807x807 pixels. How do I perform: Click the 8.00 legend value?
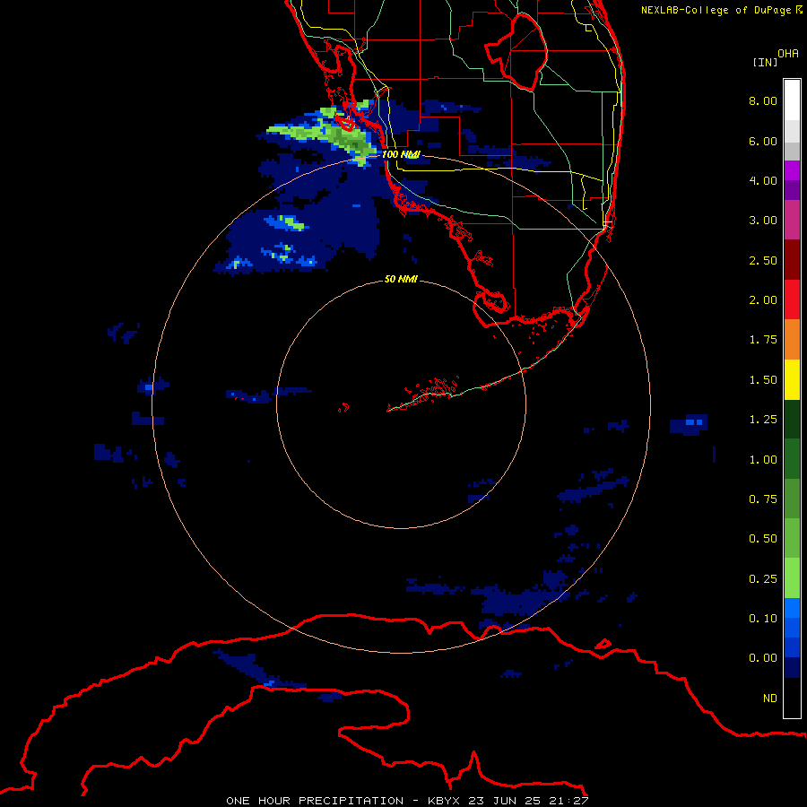click(763, 100)
